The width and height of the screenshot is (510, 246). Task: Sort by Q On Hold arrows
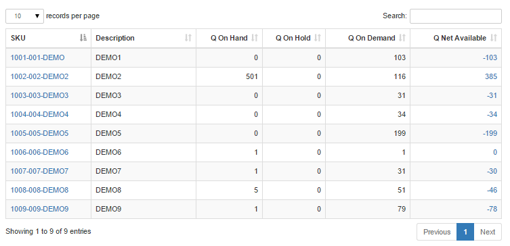[318, 38]
